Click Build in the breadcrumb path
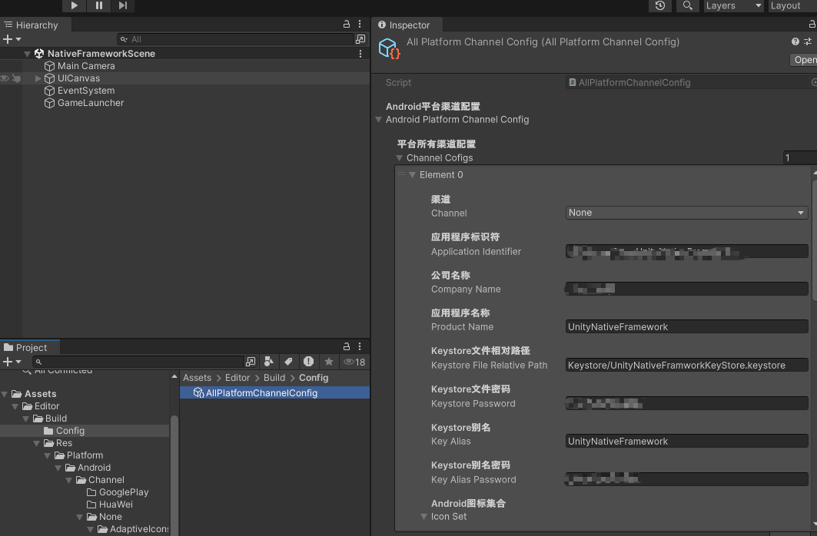This screenshot has height=536, width=817. pos(274,378)
